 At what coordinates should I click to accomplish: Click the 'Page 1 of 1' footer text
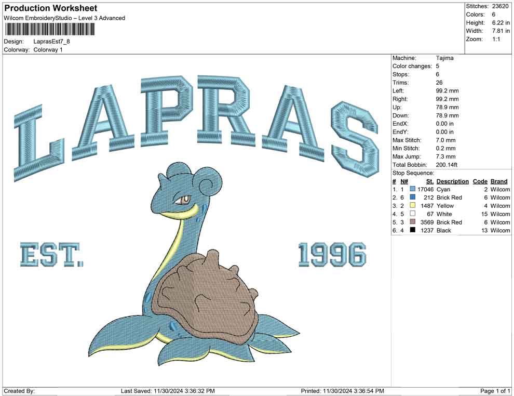point(495,391)
